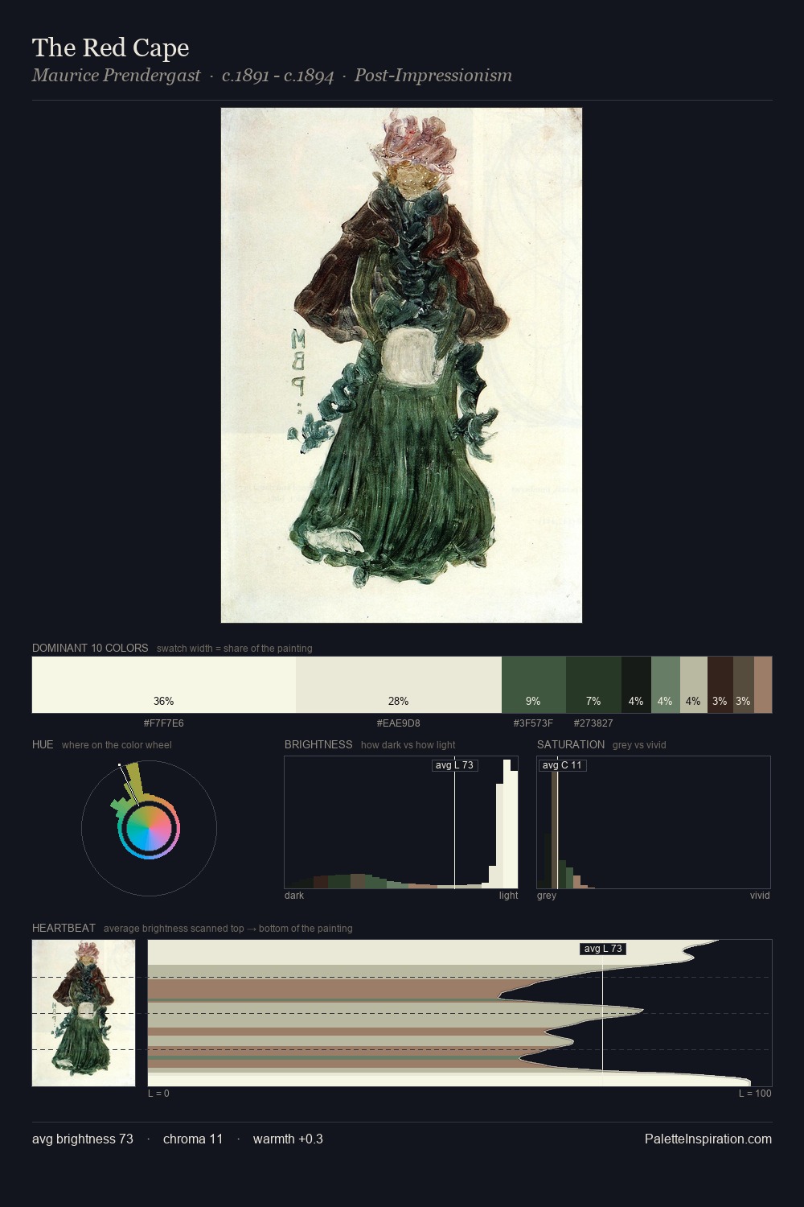This screenshot has width=804, height=1207.
Task: Click the SATURATION section heading
Action: [571, 744]
